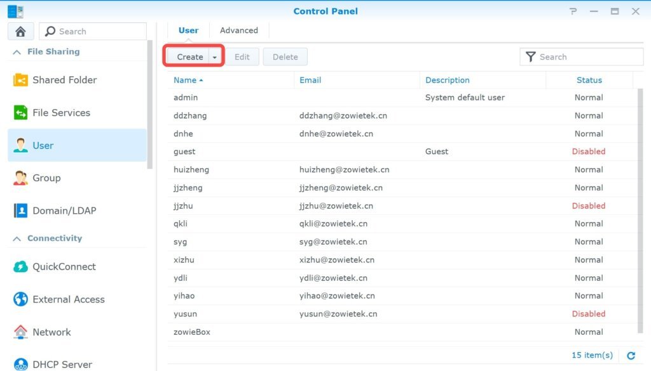Select the User tab

point(188,30)
